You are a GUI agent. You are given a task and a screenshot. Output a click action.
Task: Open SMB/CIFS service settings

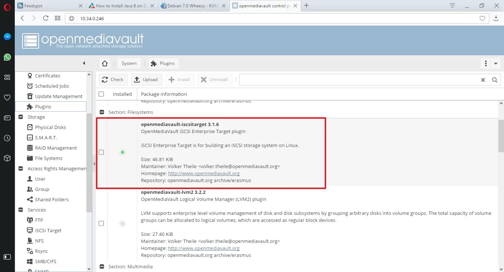coord(46,261)
